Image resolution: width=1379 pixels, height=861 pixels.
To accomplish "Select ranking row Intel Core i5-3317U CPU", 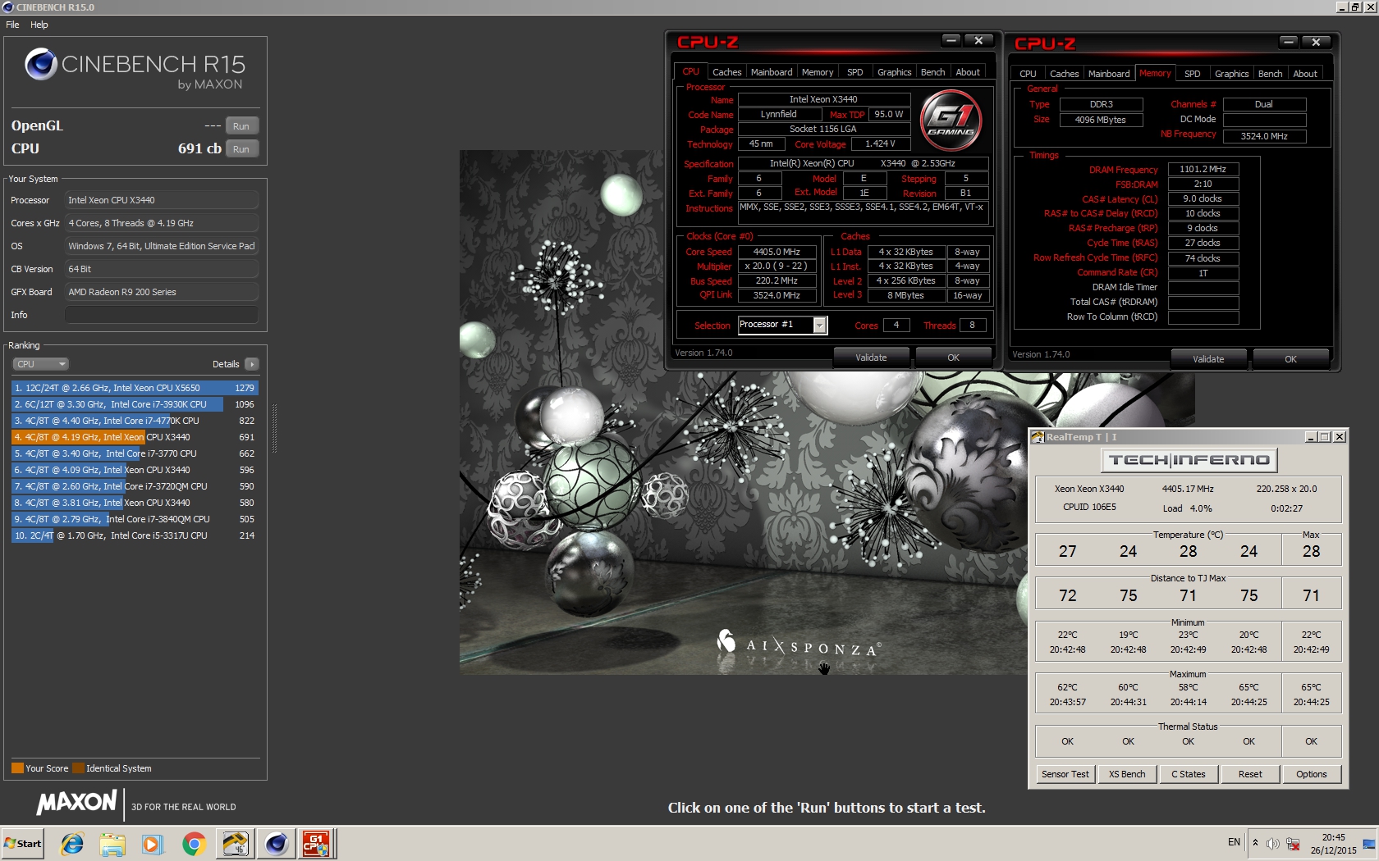I will point(135,535).
